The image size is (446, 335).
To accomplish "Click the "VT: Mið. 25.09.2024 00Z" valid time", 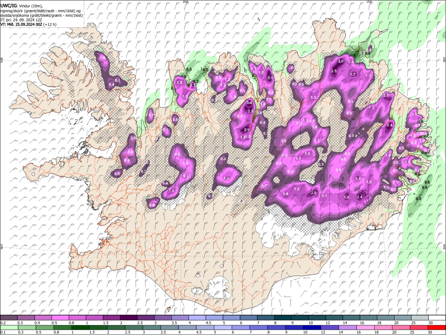I will tap(21, 24).
